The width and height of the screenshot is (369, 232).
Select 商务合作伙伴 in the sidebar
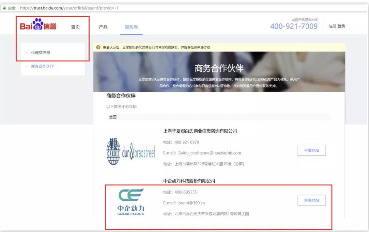point(42,66)
